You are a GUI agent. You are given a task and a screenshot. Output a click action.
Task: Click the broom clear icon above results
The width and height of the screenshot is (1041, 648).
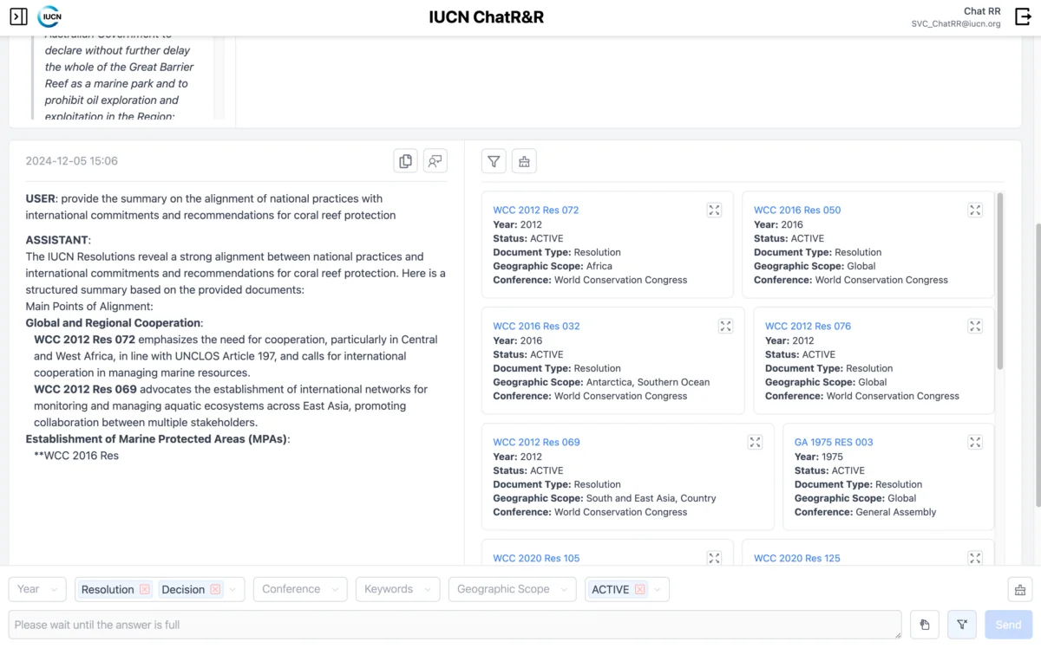coord(523,161)
